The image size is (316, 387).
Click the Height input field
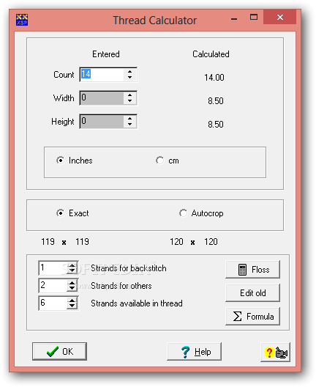(102, 121)
